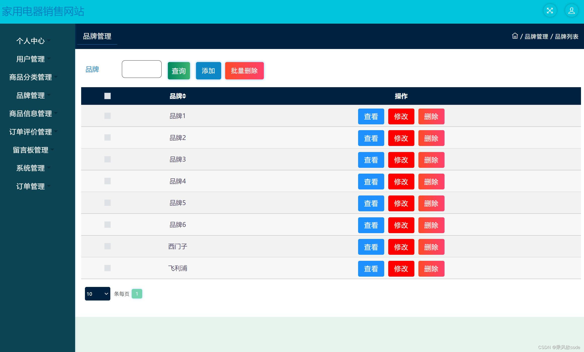Click the green 查询 search button

tap(179, 71)
